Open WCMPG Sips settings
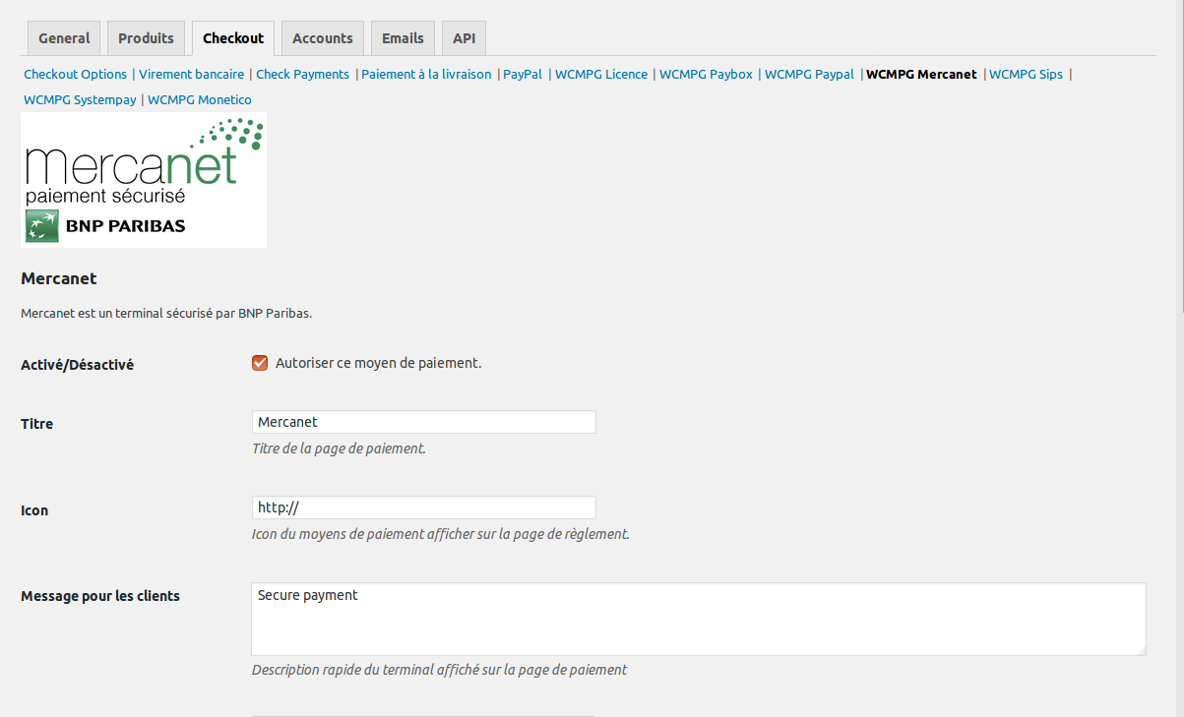1184x717 pixels. click(1026, 74)
